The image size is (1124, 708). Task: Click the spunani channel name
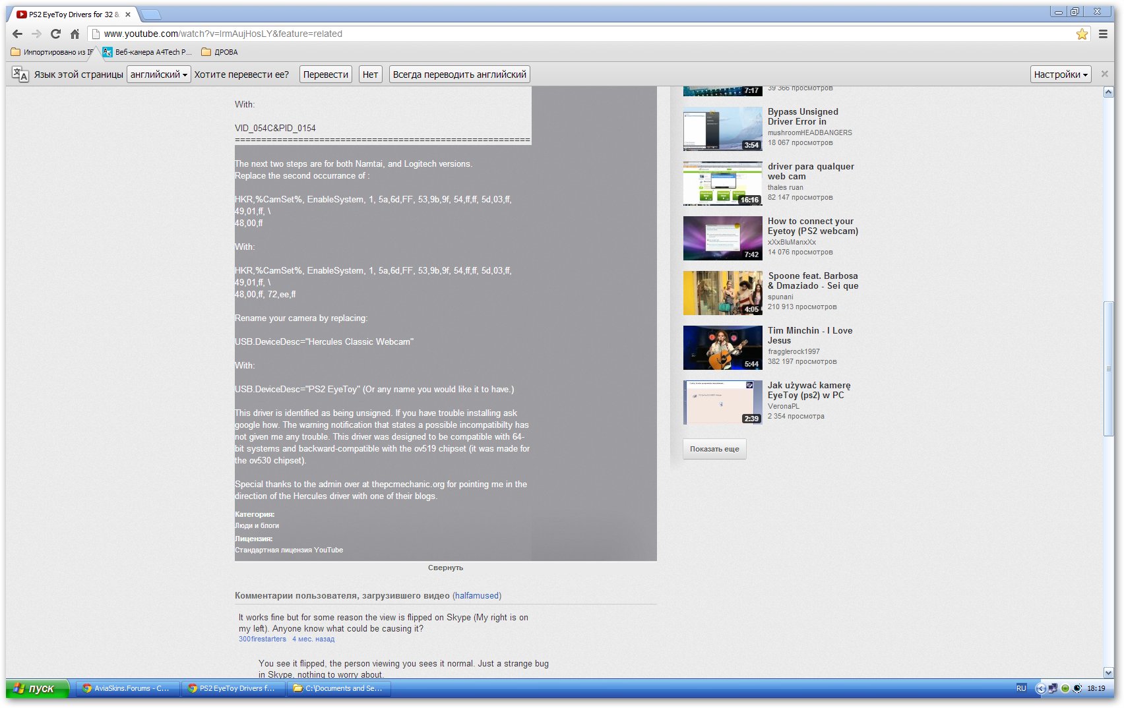[x=780, y=297]
